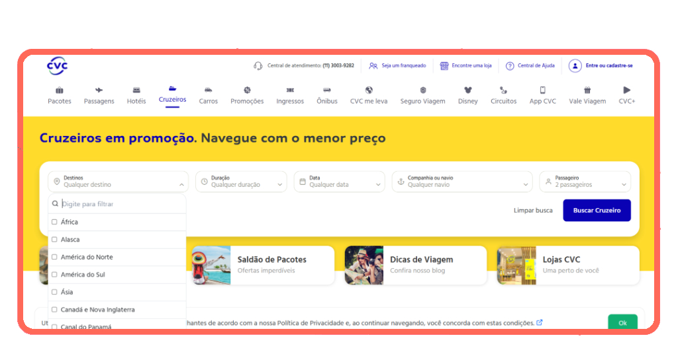Expand the Companhia ou navio dropdown
The height and width of the screenshot is (354, 678).
[x=461, y=182]
